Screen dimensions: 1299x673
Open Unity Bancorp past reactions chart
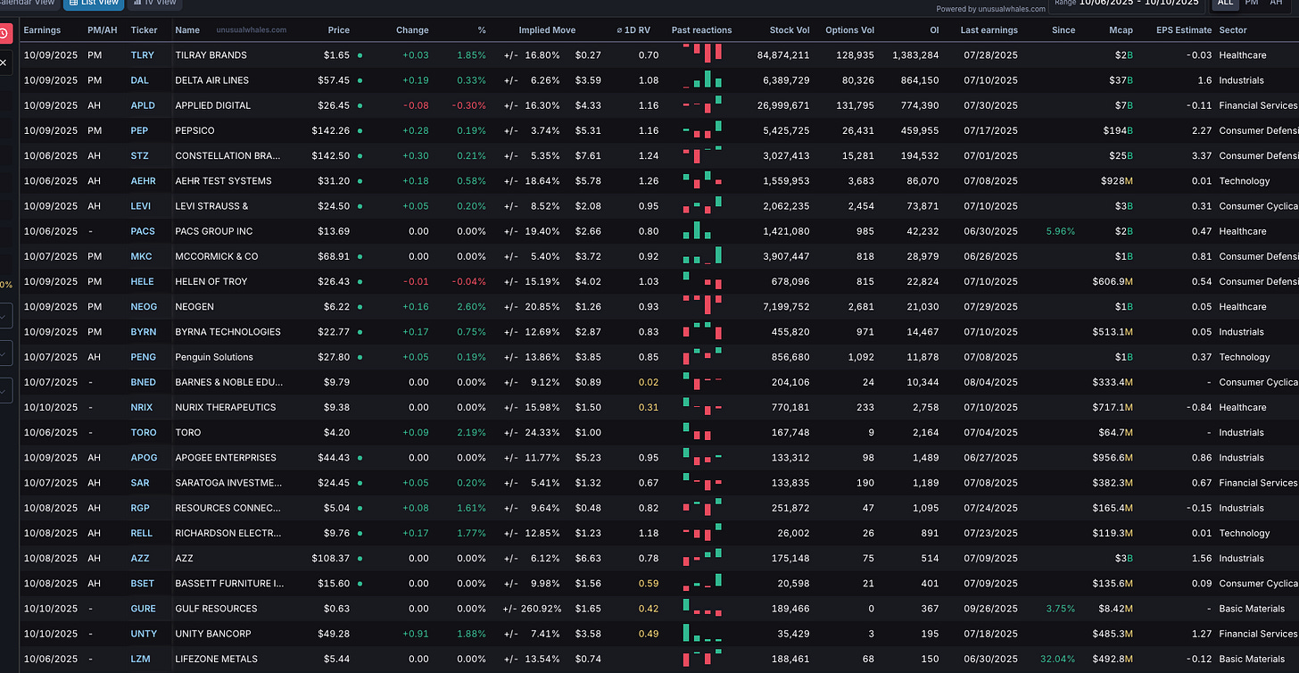[702, 633]
